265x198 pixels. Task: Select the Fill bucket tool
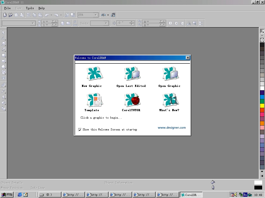point(3,103)
